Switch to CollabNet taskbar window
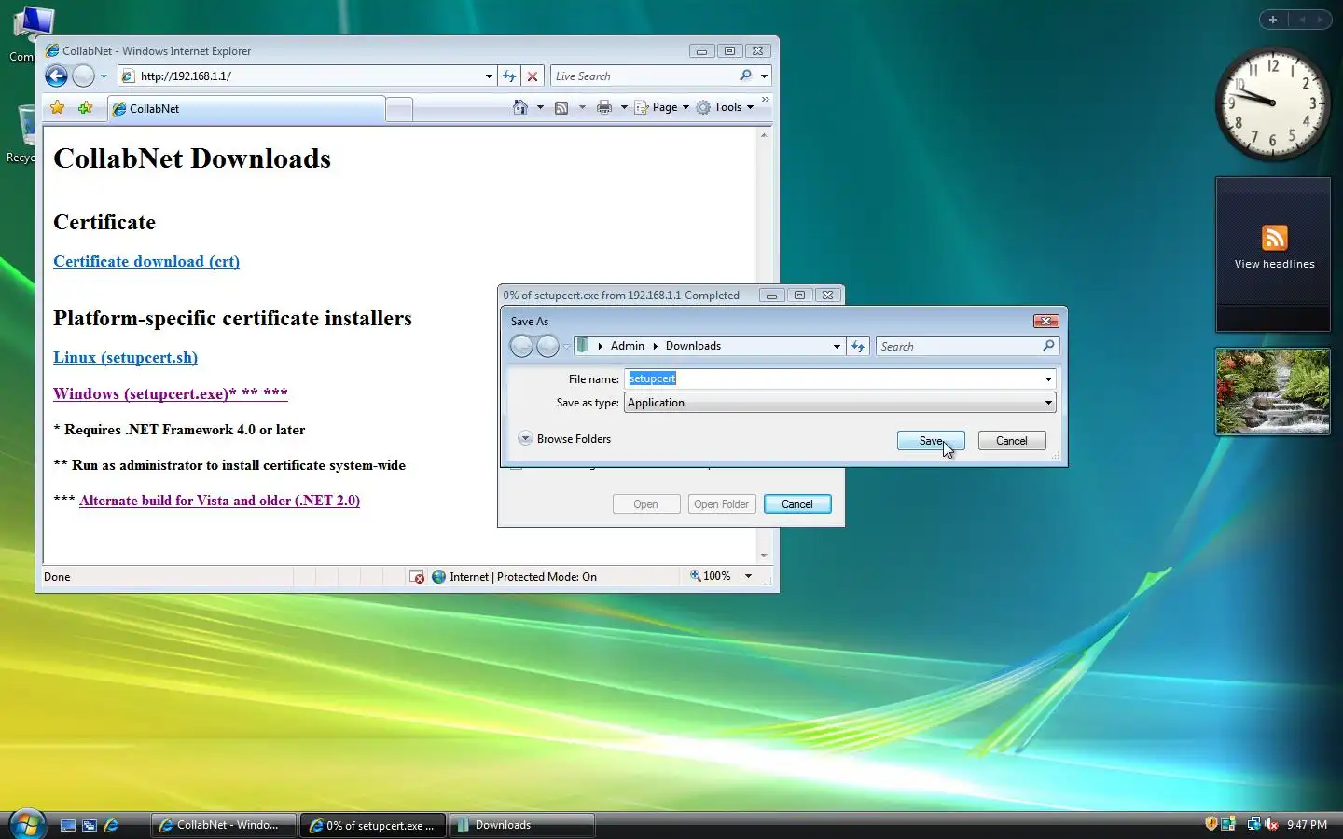This screenshot has width=1343, height=839. (x=224, y=825)
